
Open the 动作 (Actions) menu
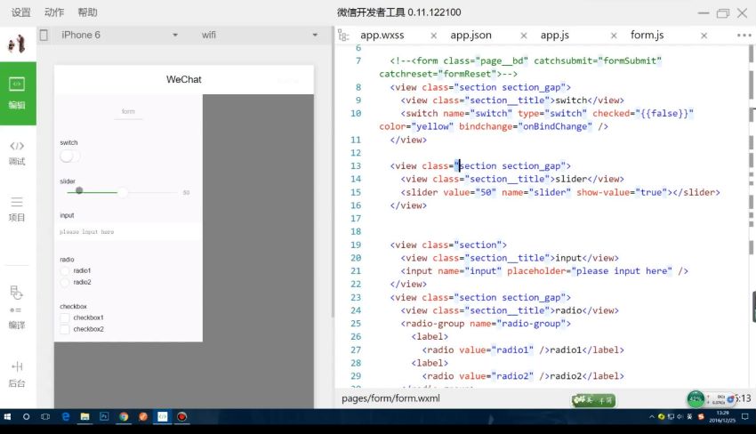tap(54, 12)
